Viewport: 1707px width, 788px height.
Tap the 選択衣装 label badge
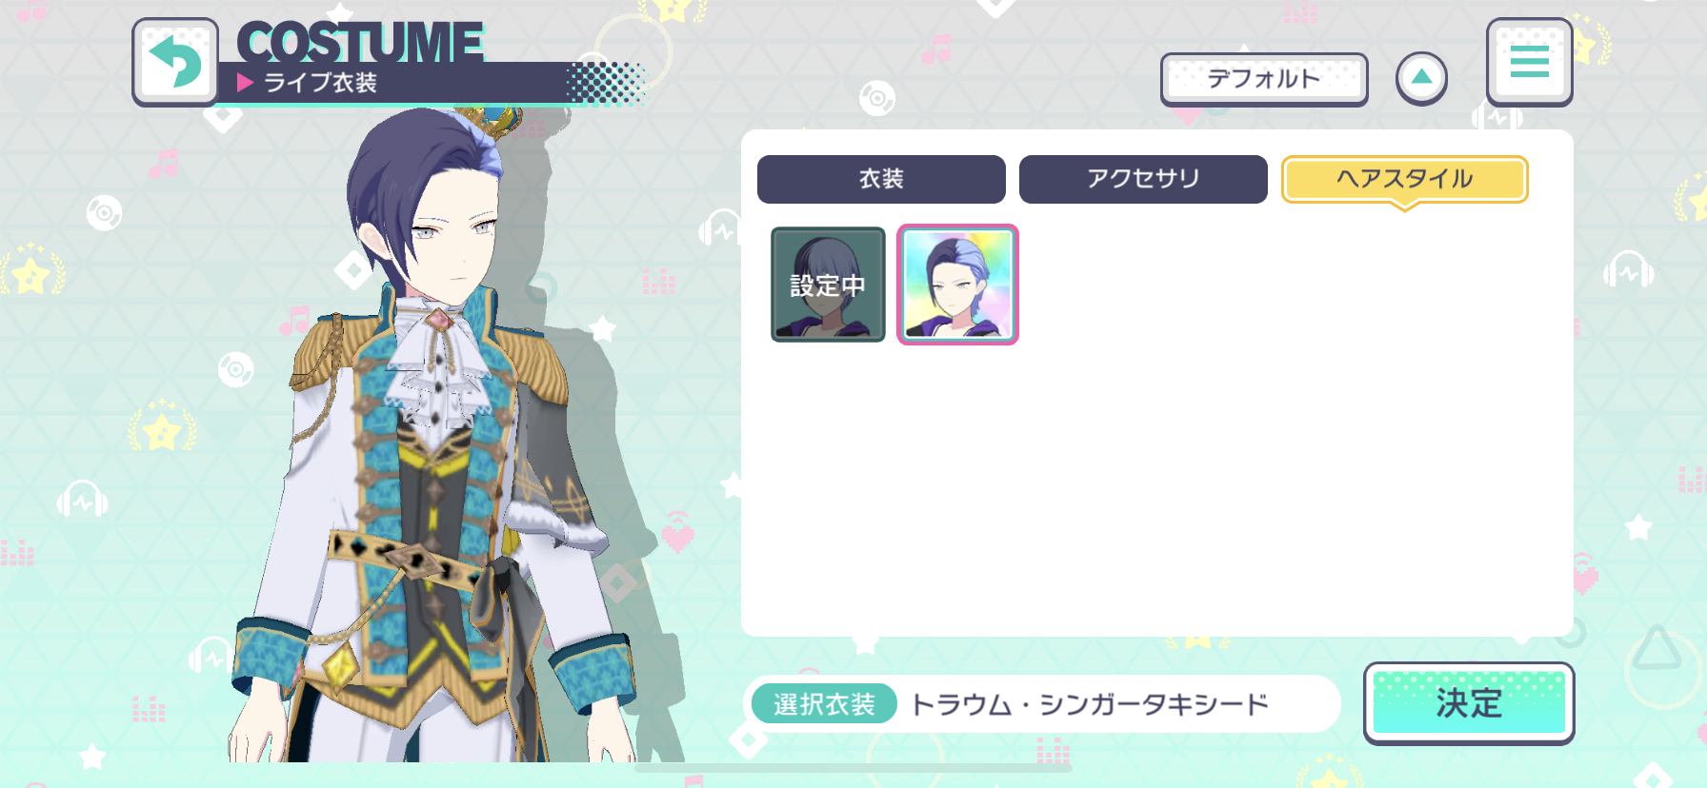tap(824, 704)
